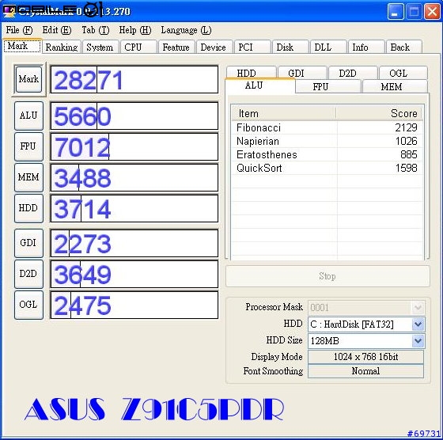
Task: Click the D2D score 3649 field
Action: [134, 274]
